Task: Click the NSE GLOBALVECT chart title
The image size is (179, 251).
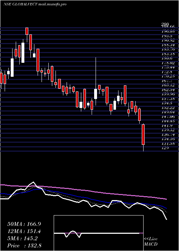Action: [x=35, y=4]
